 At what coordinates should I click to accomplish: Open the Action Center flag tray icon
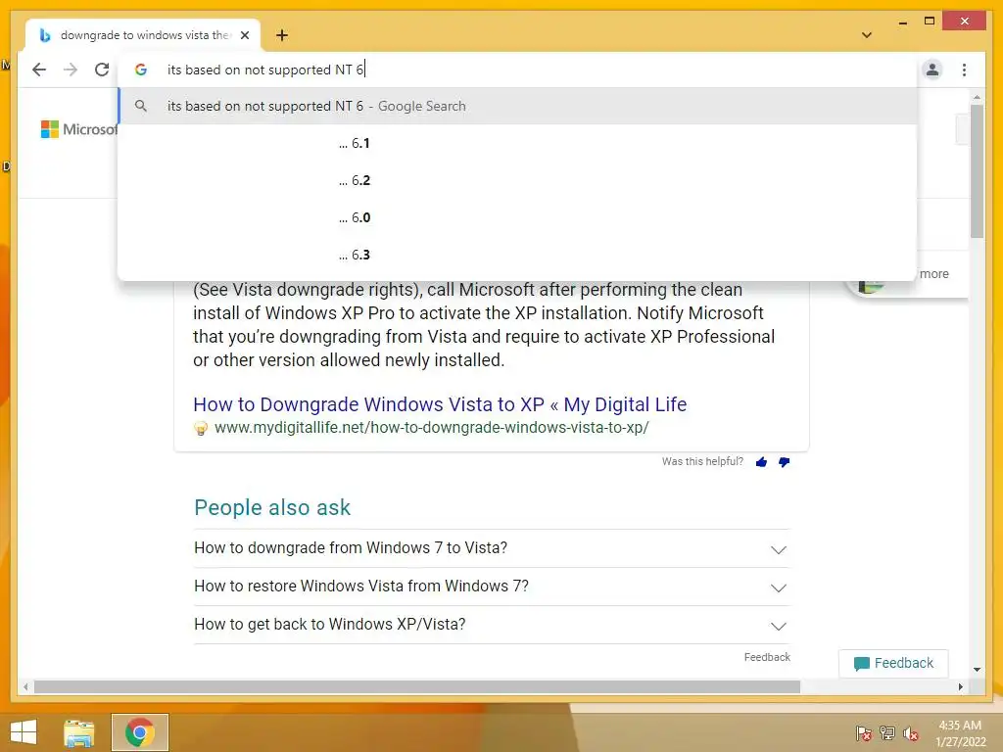point(864,732)
